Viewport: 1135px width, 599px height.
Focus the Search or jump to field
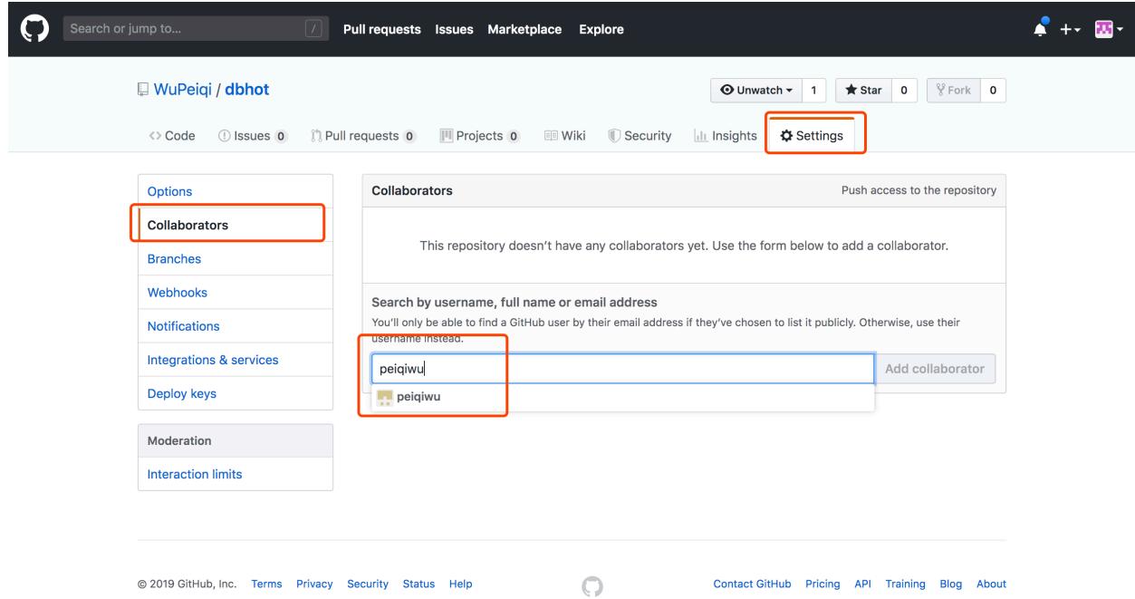coord(195,29)
